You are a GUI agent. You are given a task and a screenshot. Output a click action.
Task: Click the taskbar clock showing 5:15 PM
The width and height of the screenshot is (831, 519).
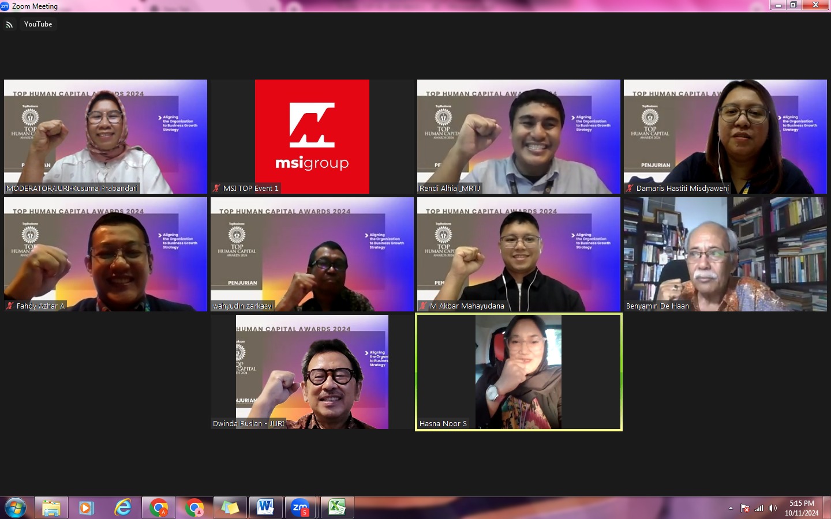pyautogui.click(x=802, y=508)
